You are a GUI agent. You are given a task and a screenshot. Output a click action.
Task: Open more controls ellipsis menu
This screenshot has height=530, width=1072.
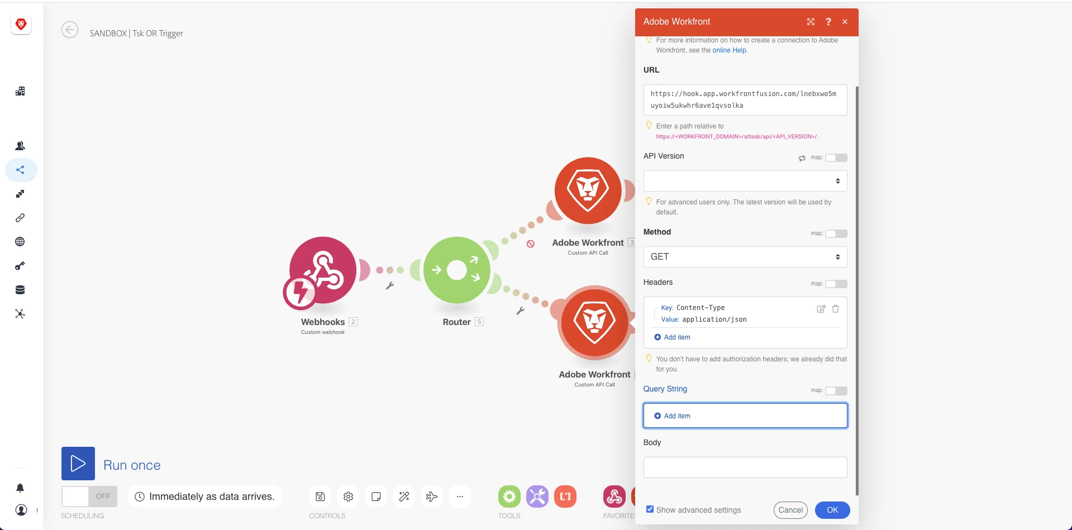[x=460, y=496]
